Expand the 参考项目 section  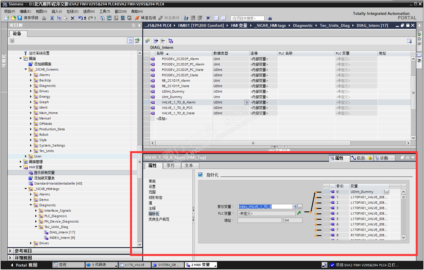(x=10, y=251)
